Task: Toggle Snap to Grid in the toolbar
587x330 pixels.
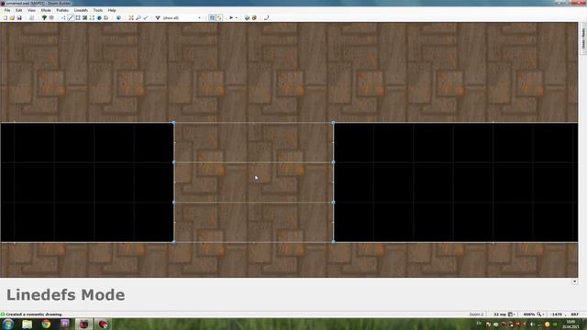Action: coord(212,18)
